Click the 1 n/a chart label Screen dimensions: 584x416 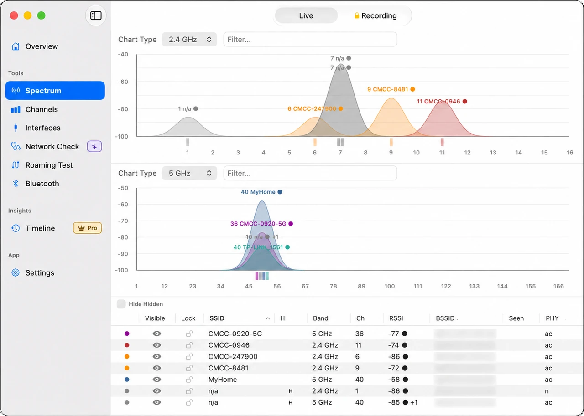[188, 108]
